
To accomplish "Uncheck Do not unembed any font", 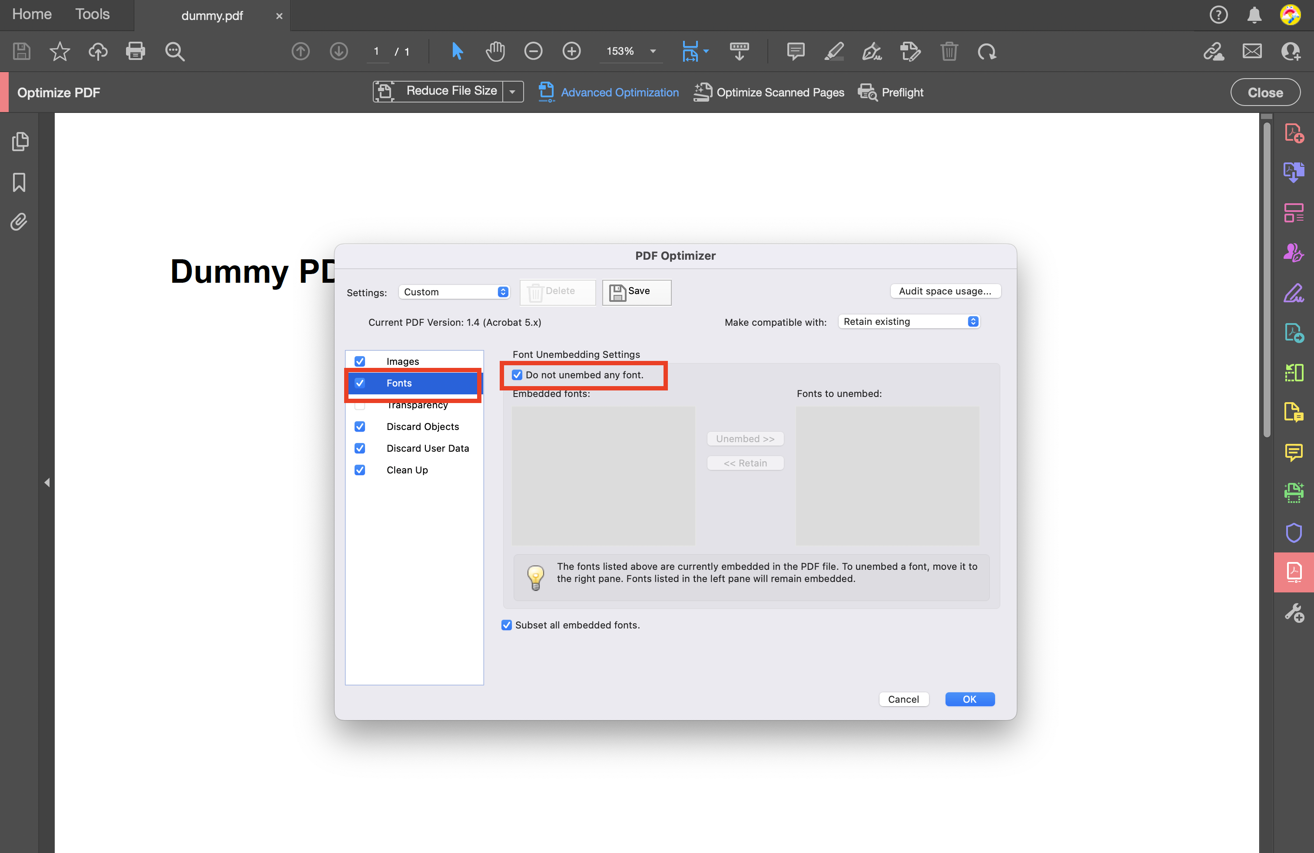I will tap(517, 375).
